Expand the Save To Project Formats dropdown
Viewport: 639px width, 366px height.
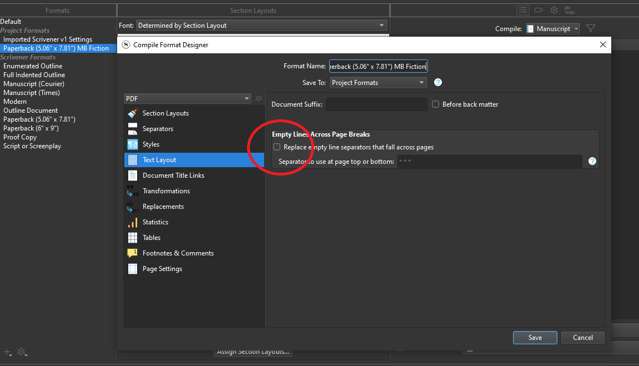(x=378, y=83)
